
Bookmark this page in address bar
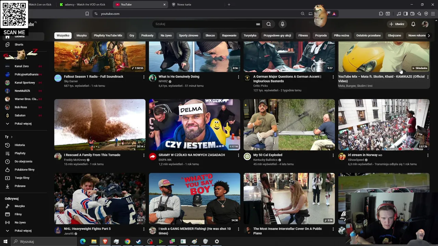(x=87, y=14)
